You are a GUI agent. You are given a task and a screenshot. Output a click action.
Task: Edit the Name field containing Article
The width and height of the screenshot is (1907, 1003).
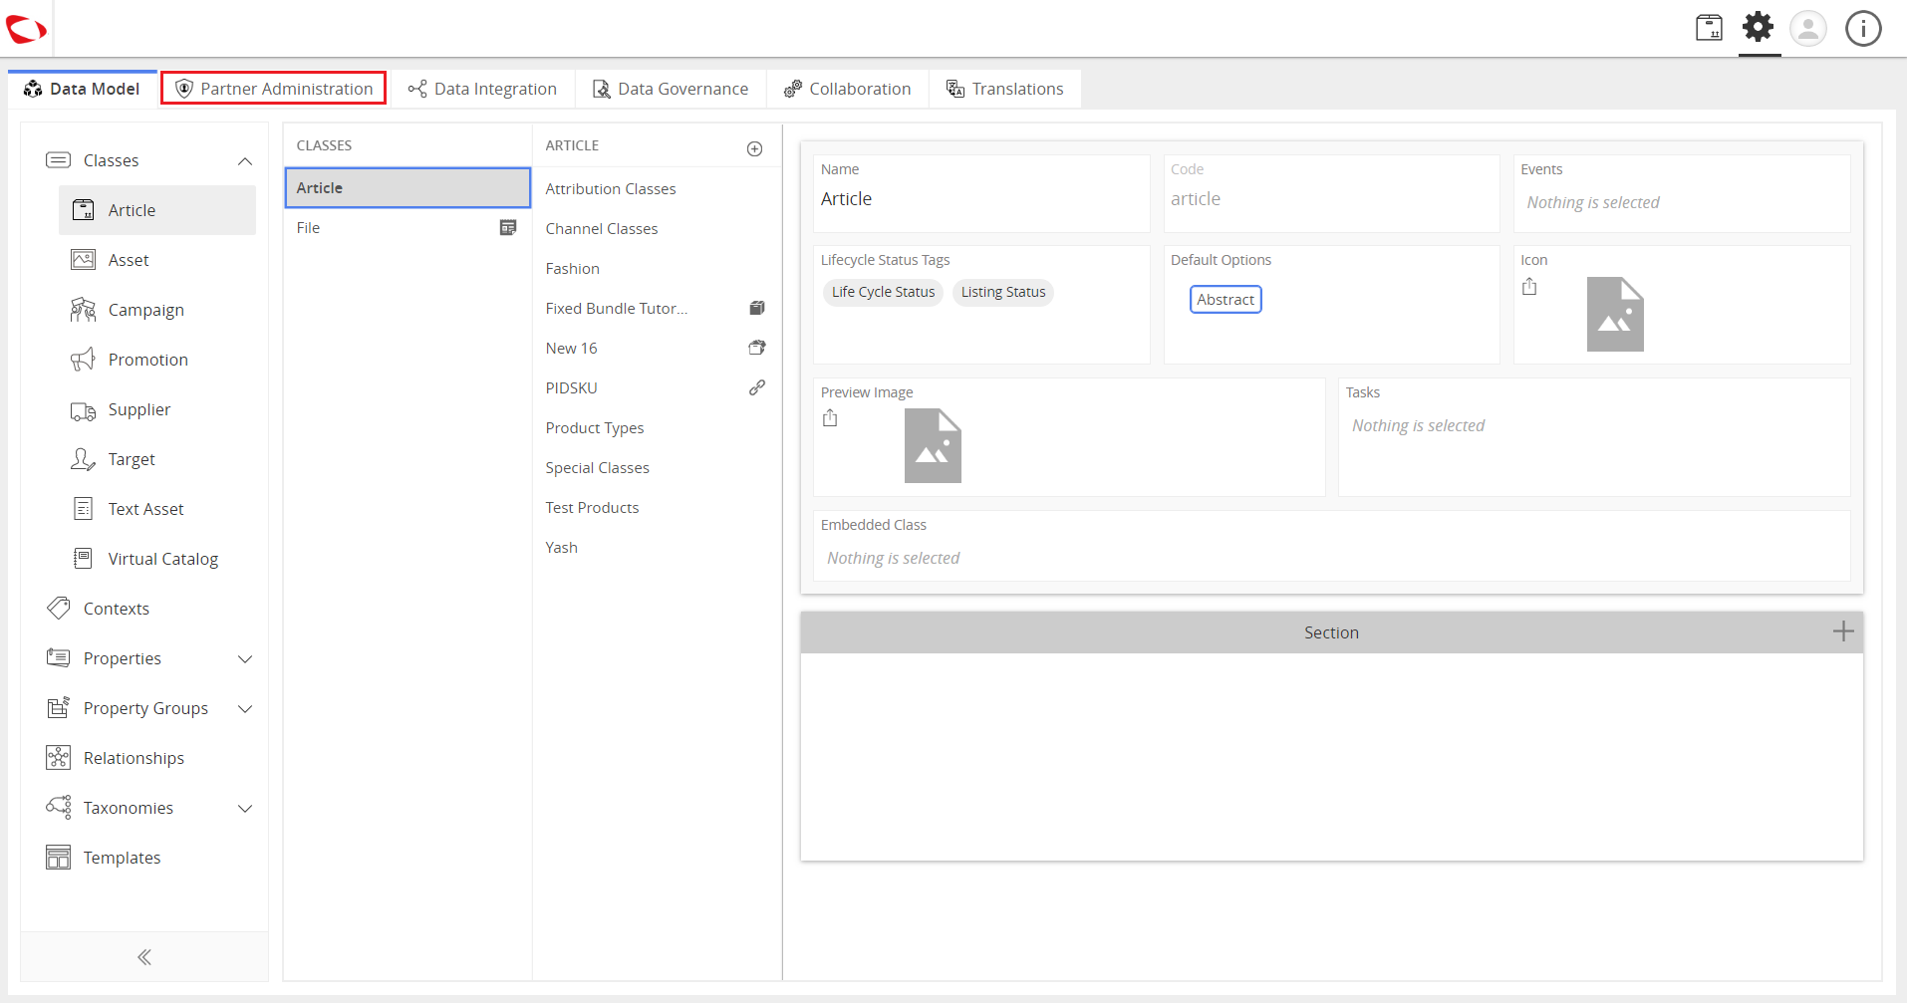pyautogui.click(x=981, y=193)
